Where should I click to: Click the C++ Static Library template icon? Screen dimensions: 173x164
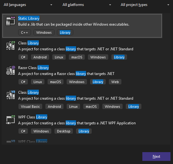[11, 21]
